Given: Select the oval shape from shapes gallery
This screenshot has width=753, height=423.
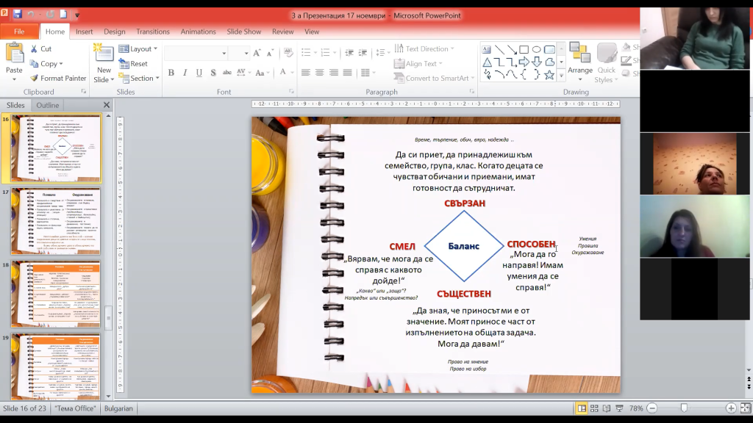Looking at the screenshot, I should pyautogui.click(x=536, y=49).
